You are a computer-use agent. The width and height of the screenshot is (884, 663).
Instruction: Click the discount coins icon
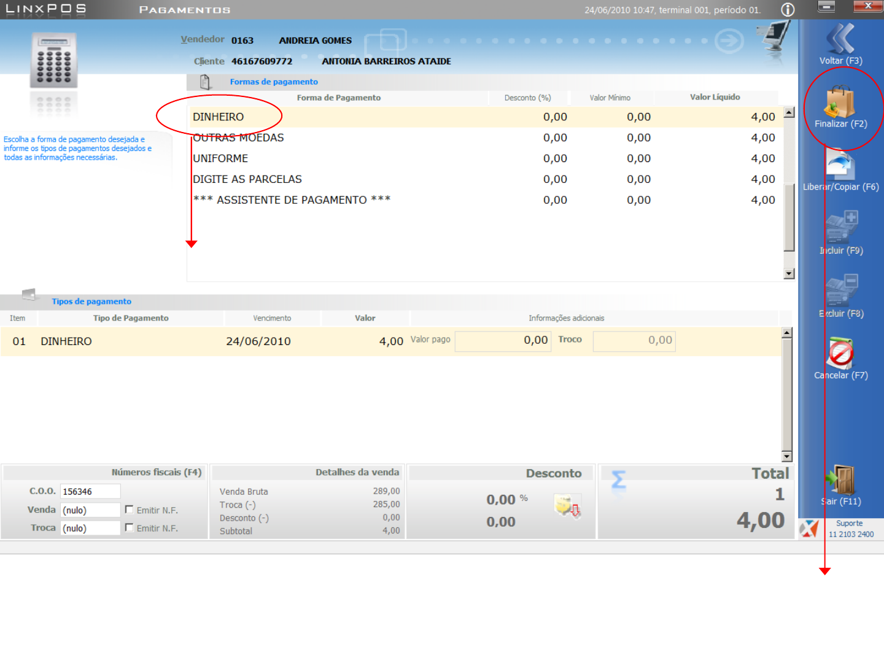click(567, 506)
